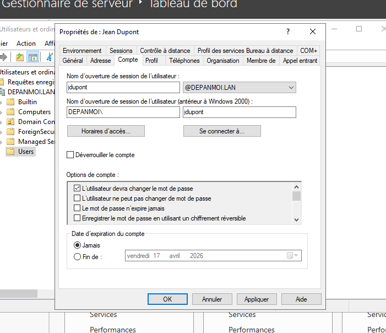
Task: Expand the Computers tree node
Action: (1, 112)
